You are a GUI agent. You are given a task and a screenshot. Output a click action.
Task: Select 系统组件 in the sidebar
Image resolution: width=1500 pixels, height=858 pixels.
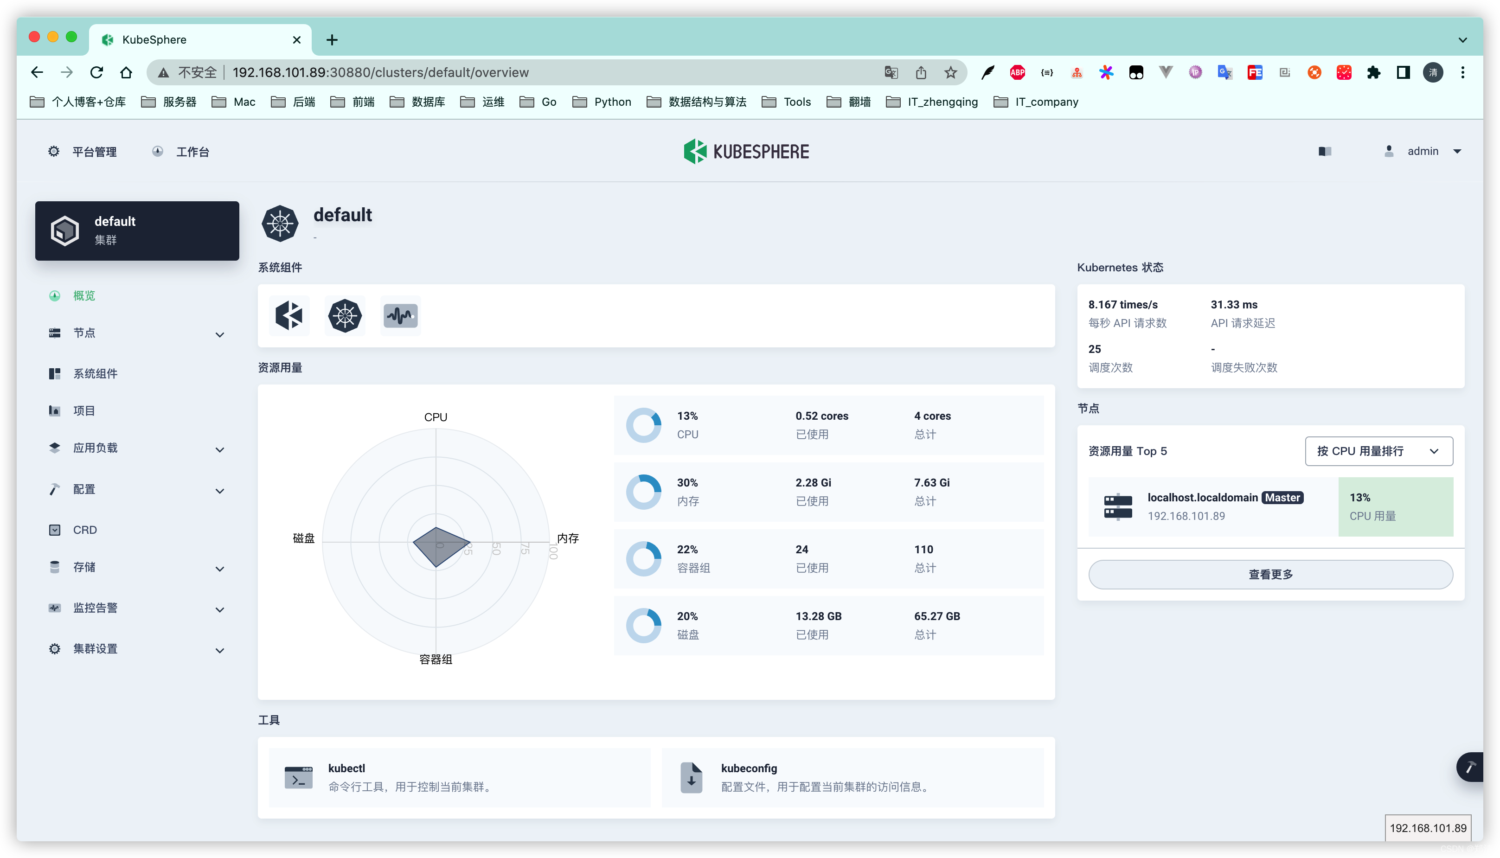click(x=96, y=374)
